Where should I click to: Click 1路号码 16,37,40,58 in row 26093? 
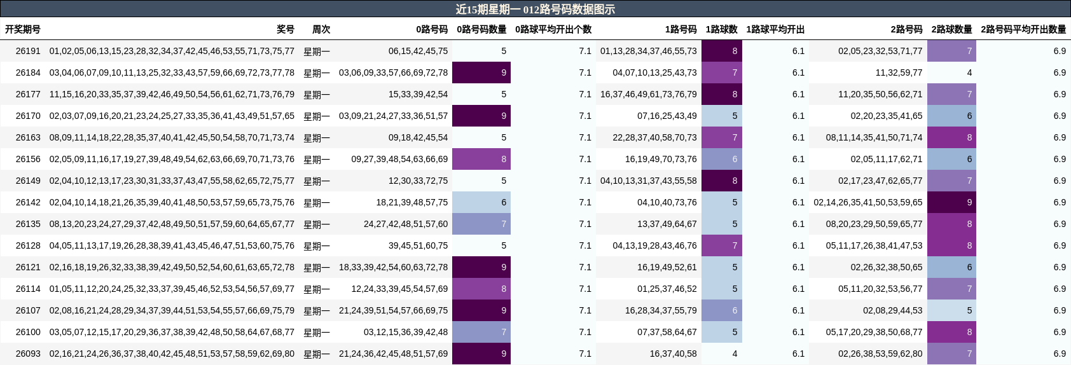pos(674,354)
